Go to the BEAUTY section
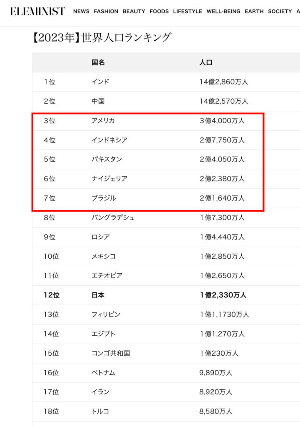This screenshot has height=426, width=300. [x=134, y=11]
